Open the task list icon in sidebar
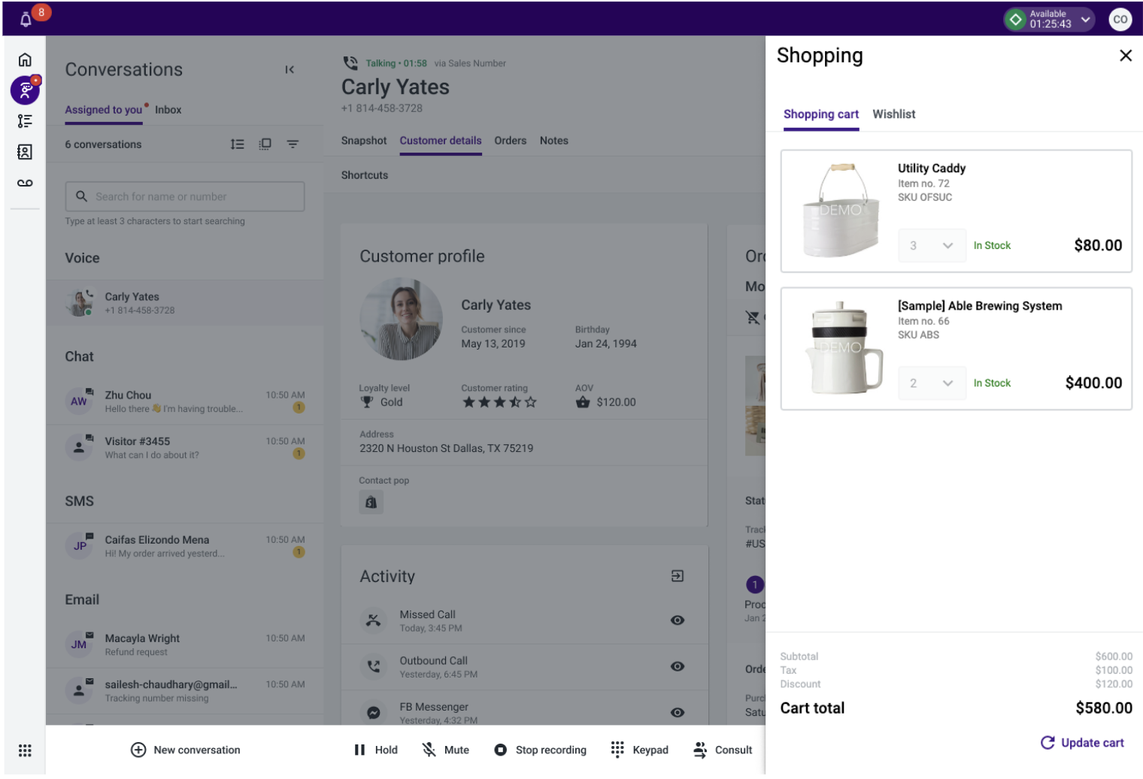Image resolution: width=1143 pixels, height=779 pixels. (x=25, y=121)
